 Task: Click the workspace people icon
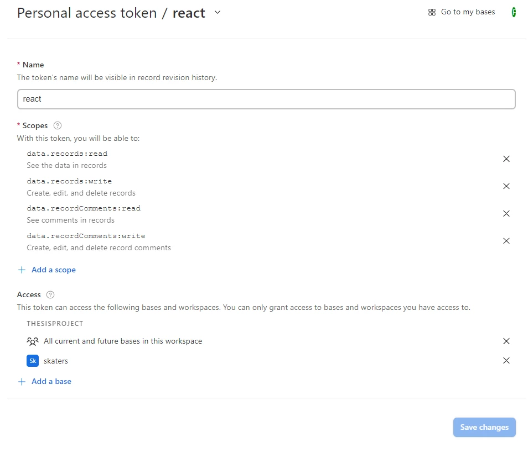tap(32, 341)
